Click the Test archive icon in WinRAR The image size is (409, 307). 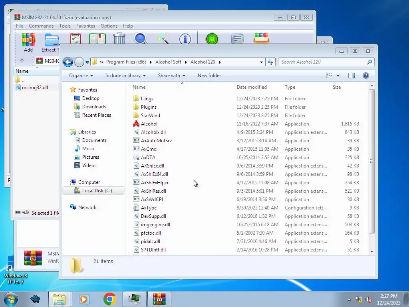pos(75,38)
